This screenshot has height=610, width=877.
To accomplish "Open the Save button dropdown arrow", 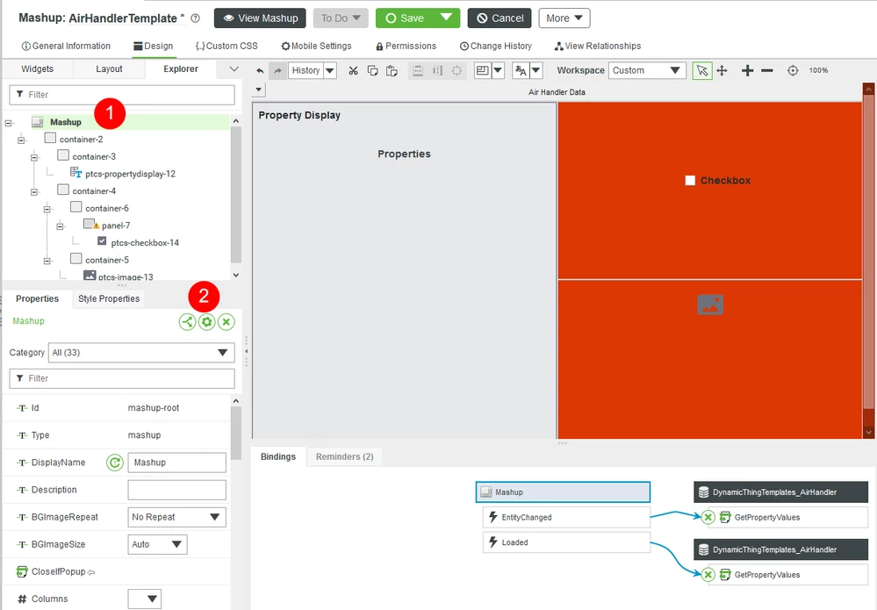I will [x=446, y=18].
